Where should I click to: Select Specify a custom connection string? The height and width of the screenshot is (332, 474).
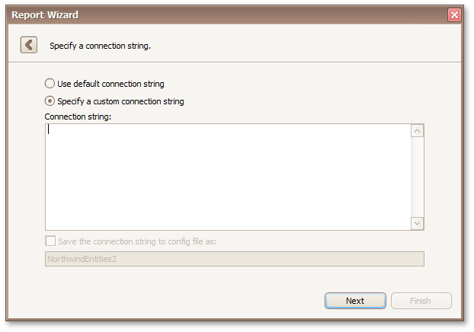click(x=50, y=101)
